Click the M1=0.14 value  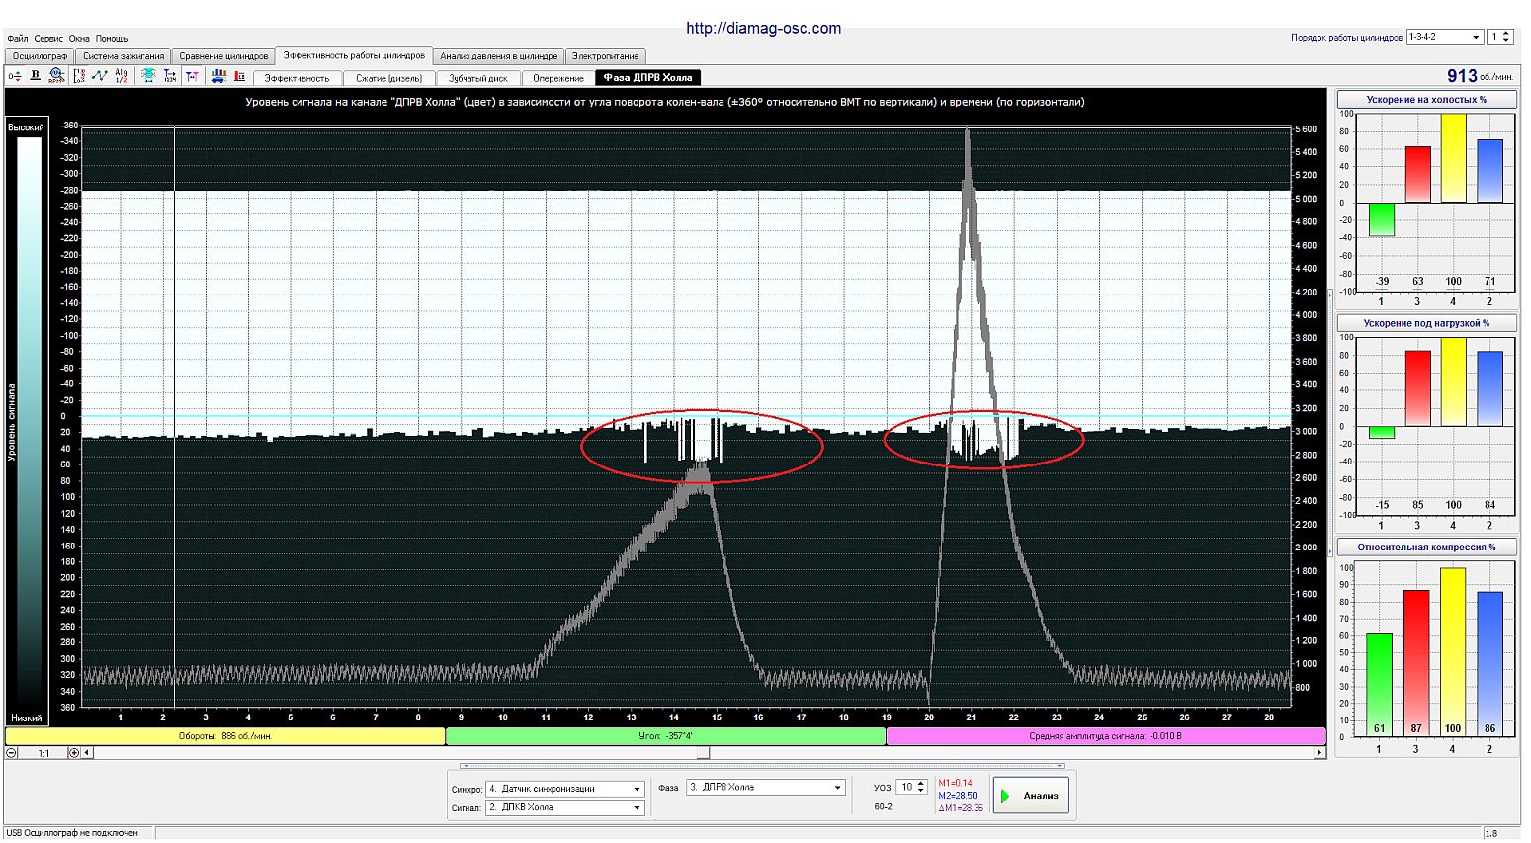click(955, 783)
